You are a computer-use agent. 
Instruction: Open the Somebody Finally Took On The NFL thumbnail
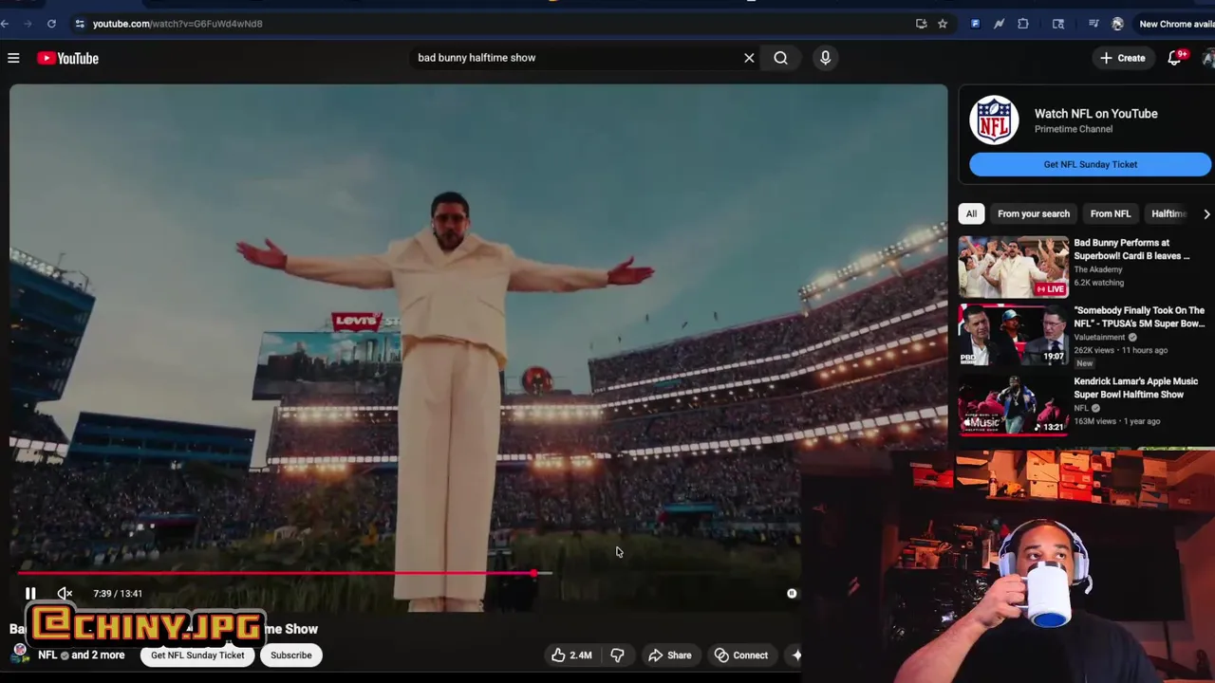[x=1013, y=334]
